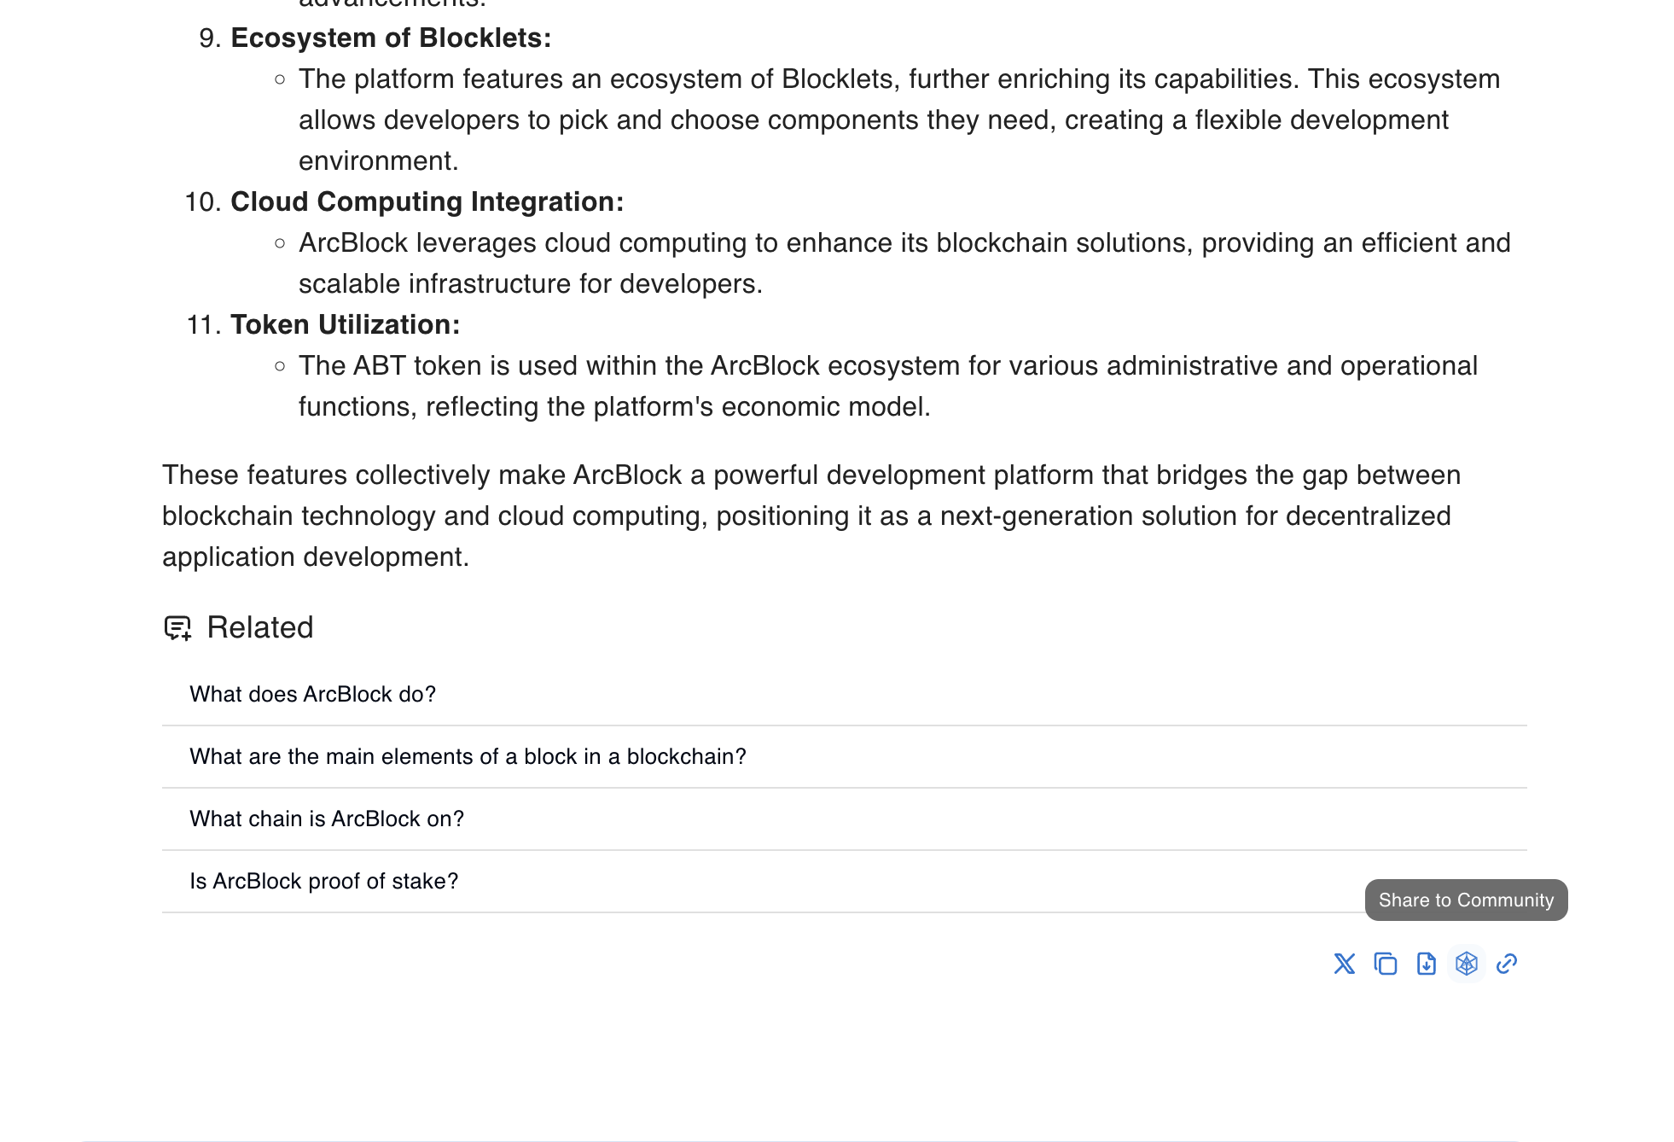Click the 'Token Utilization:' heading
1674x1142 pixels.
pyautogui.click(x=345, y=324)
